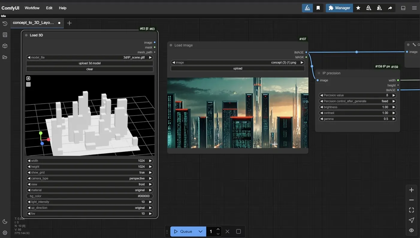The height and width of the screenshot is (238, 420).
Task: Open the workflows folder sidebar icon
Action: pos(4,57)
